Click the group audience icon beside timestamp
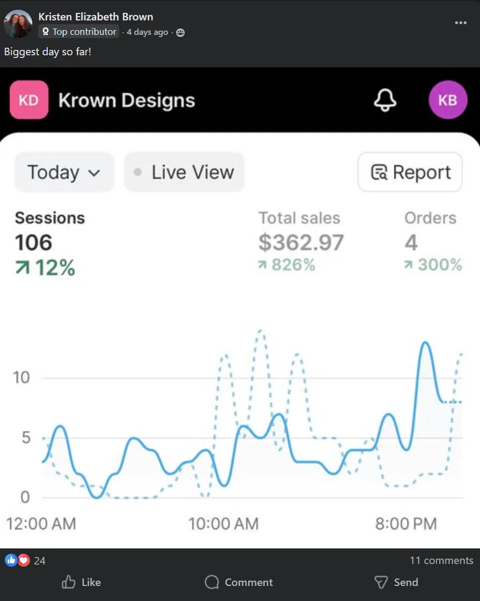 point(180,33)
